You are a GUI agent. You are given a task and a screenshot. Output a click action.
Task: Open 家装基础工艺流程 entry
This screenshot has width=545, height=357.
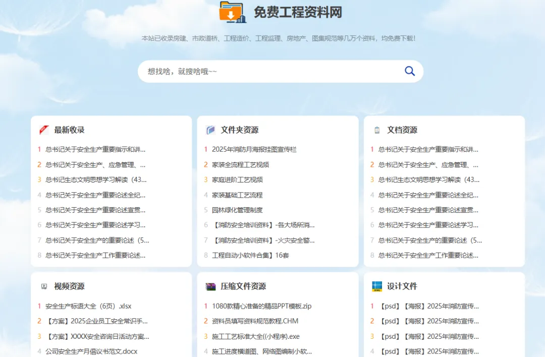click(x=237, y=195)
